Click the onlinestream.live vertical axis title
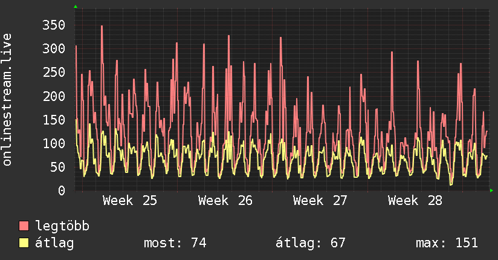The height and width of the screenshot is (260, 498). (x=7, y=100)
